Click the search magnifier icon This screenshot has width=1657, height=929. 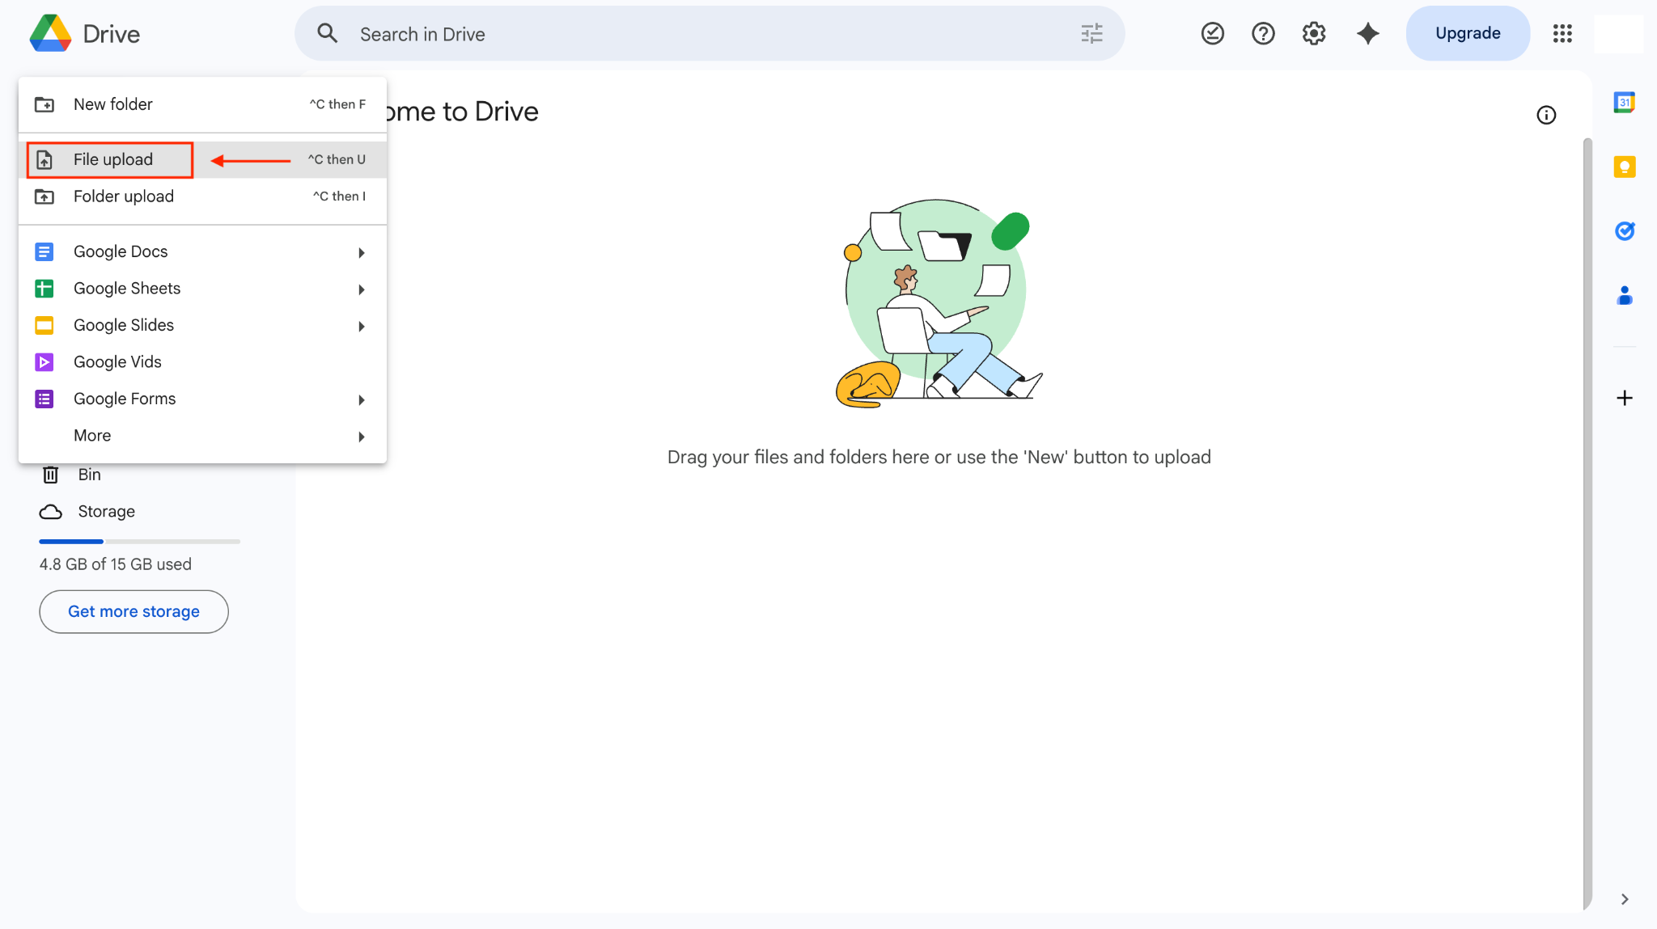(x=327, y=33)
